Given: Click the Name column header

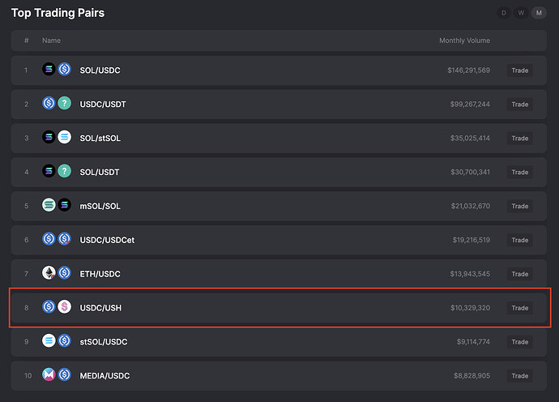Looking at the screenshot, I should click(x=51, y=41).
